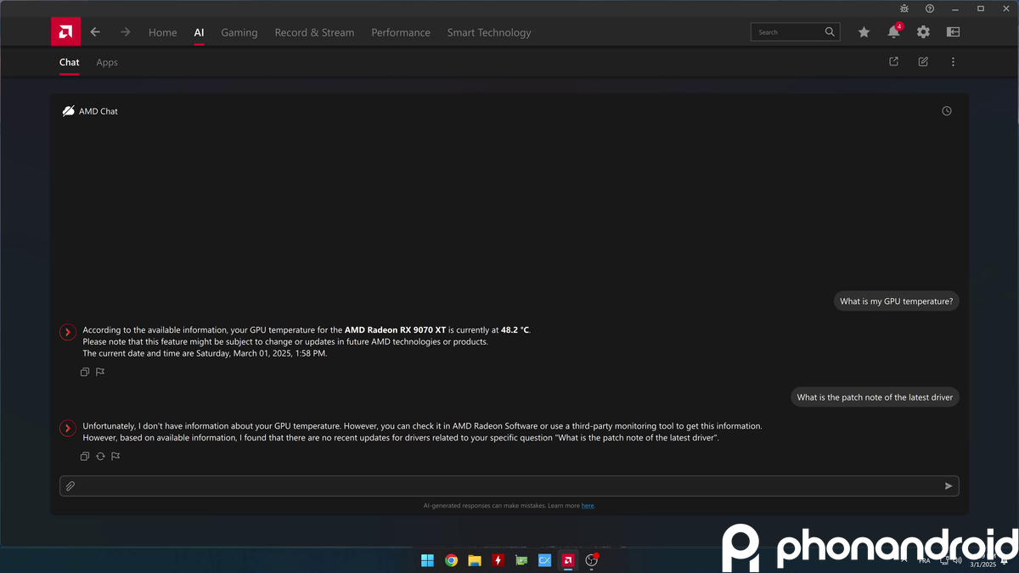Screen dimensions: 1019x573
Task: Open the three-dot more options menu
Action: coord(953,62)
